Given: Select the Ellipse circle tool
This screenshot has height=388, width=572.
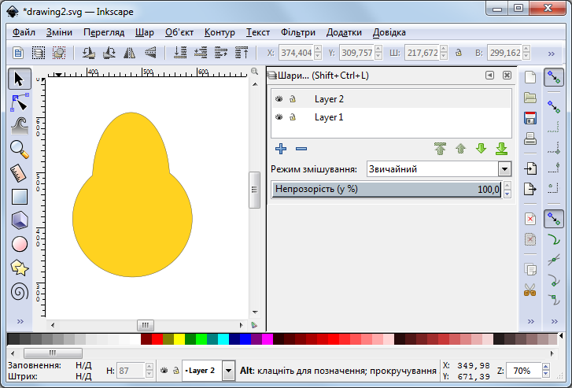Looking at the screenshot, I should [x=20, y=244].
